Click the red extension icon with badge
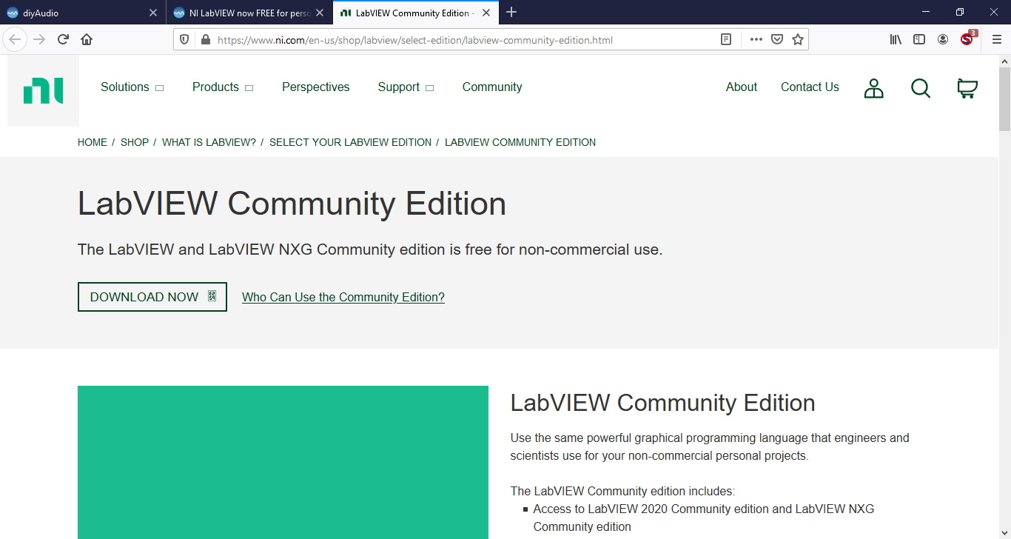Screen dimensions: 1011x539 click(967, 38)
